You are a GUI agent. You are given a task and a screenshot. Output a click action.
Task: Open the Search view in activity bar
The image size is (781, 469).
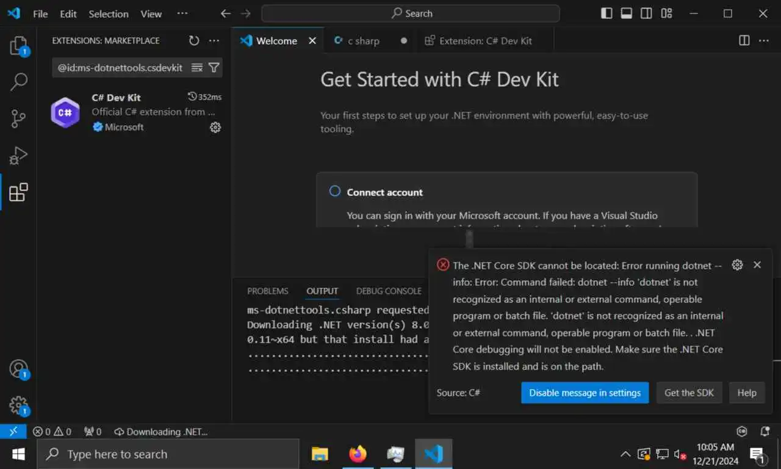click(18, 82)
